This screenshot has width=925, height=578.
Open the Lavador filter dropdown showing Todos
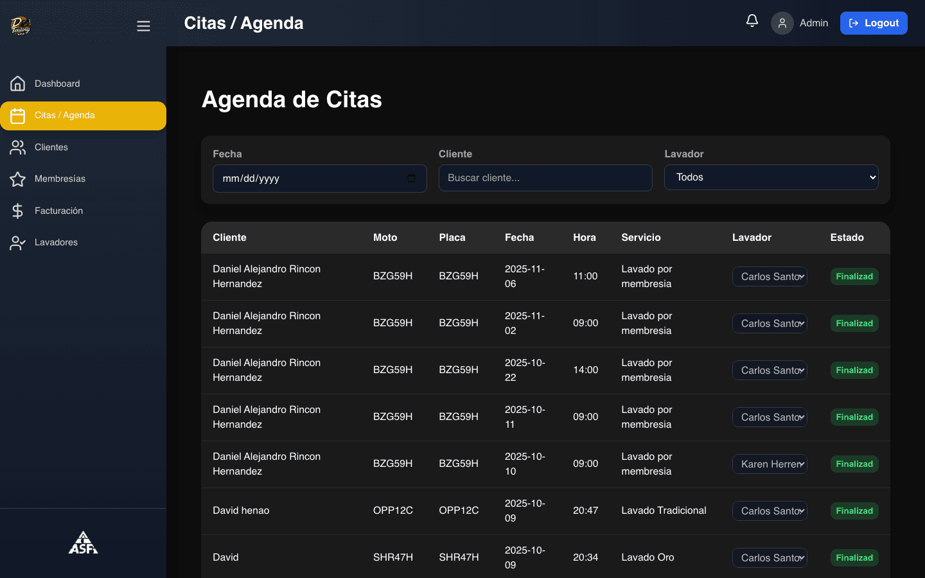coord(771,177)
